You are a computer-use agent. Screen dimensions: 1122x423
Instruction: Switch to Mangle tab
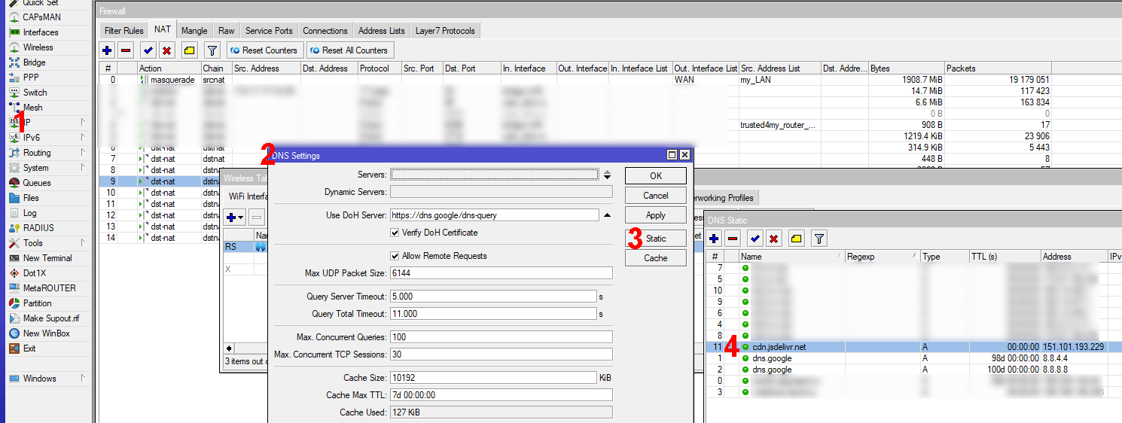pos(194,31)
